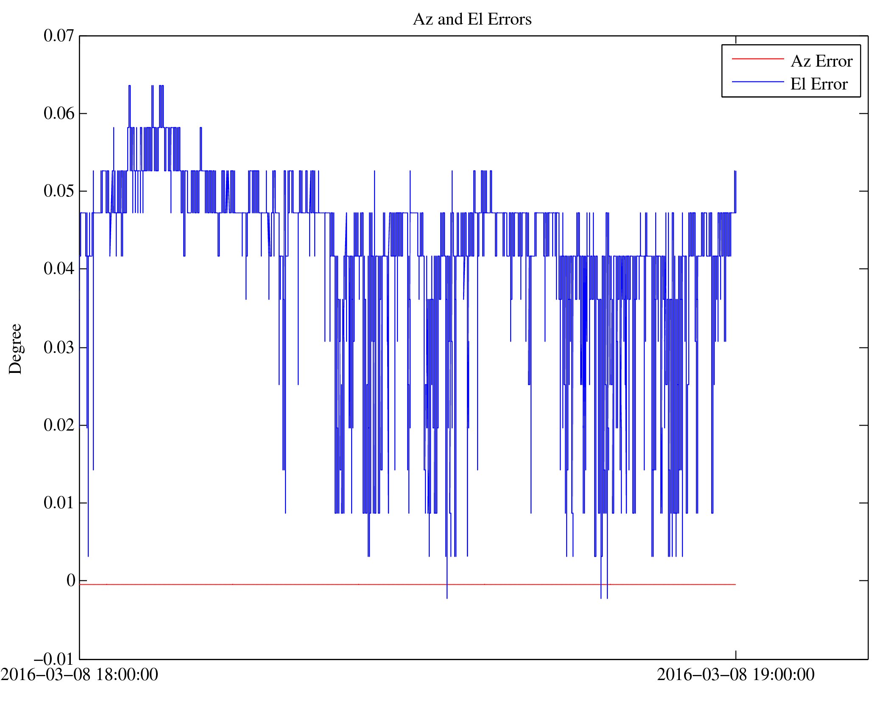Click the -0.01 y-axis tick label

point(54,659)
